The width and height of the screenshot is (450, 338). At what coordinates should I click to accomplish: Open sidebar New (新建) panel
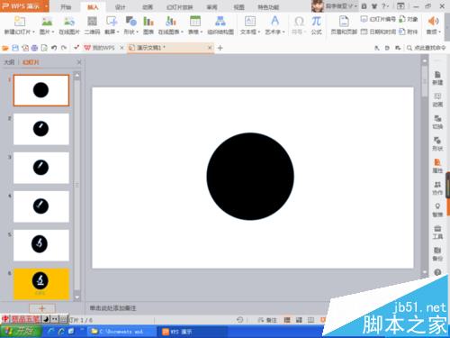[x=437, y=78]
